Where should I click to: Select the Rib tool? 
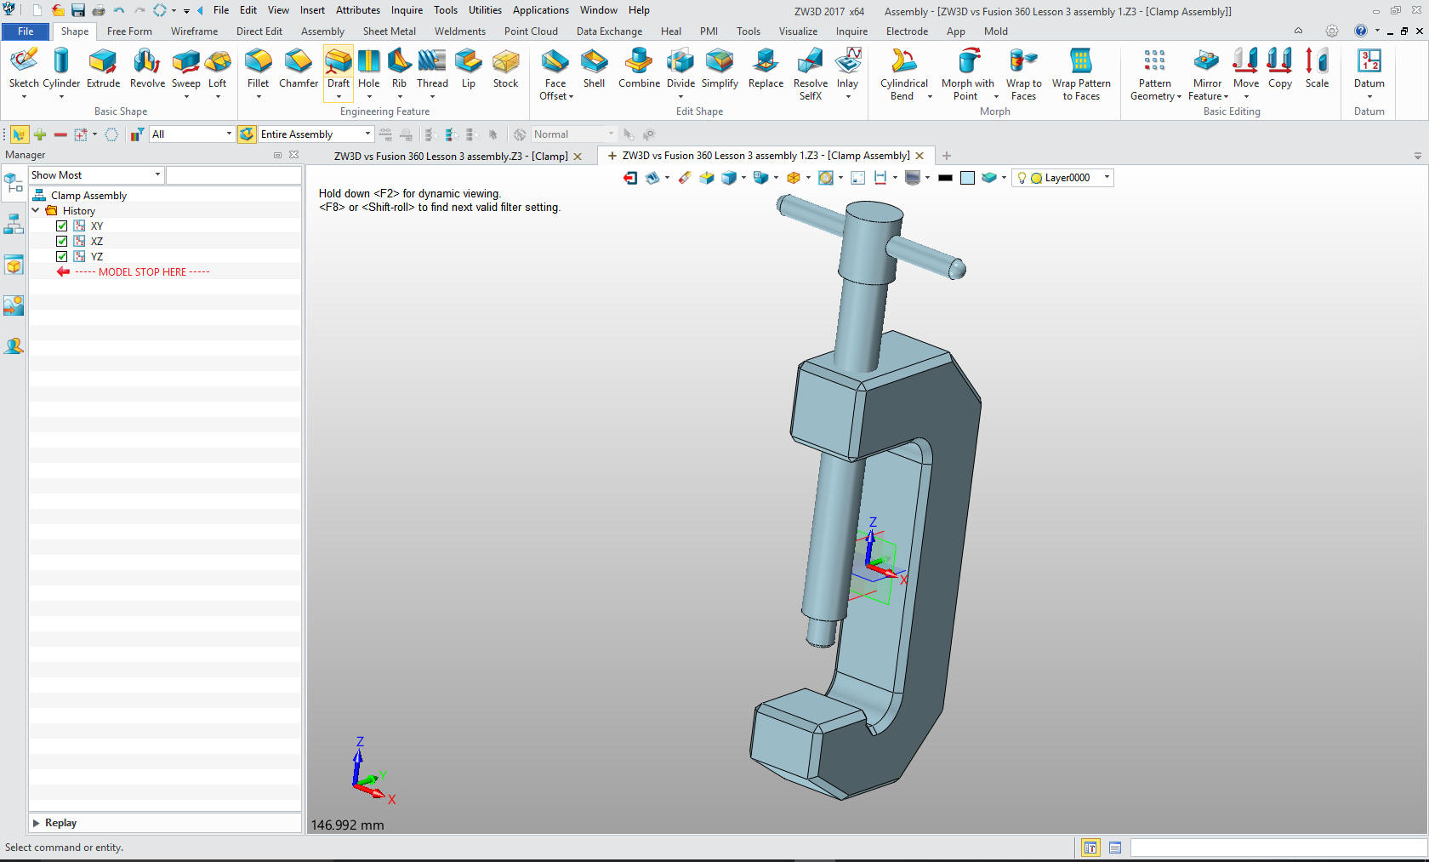(x=399, y=68)
